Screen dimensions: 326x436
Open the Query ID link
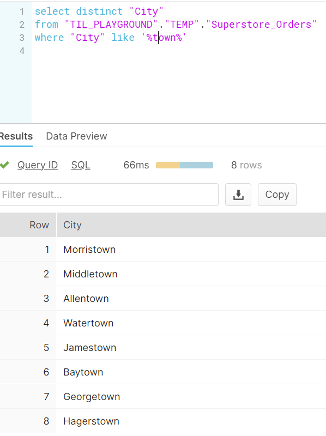pyautogui.click(x=38, y=165)
